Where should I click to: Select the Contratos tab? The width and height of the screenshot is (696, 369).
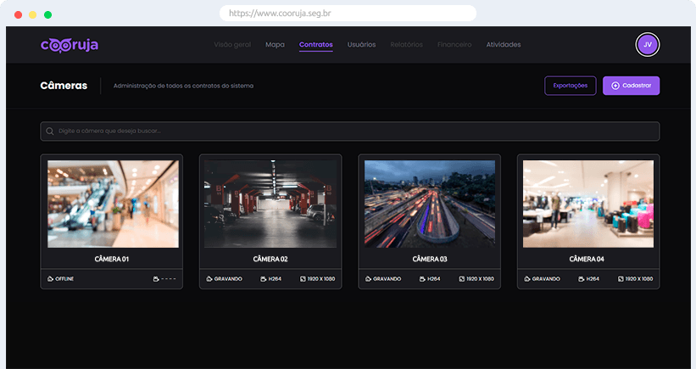tap(316, 45)
